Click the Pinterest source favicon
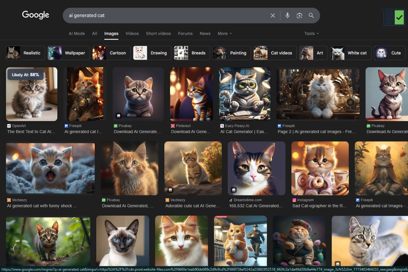The height and width of the screenshot is (272, 408). (173, 126)
